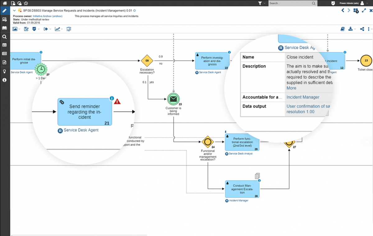373x236 pixels.
Task: Open the three-dot more options menu
Action: pos(369,29)
